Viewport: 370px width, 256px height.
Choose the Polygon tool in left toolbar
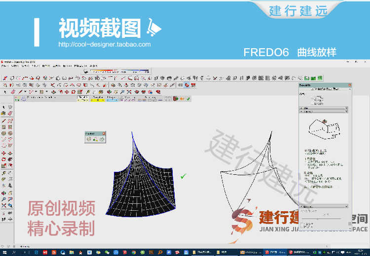tap(10, 133)
